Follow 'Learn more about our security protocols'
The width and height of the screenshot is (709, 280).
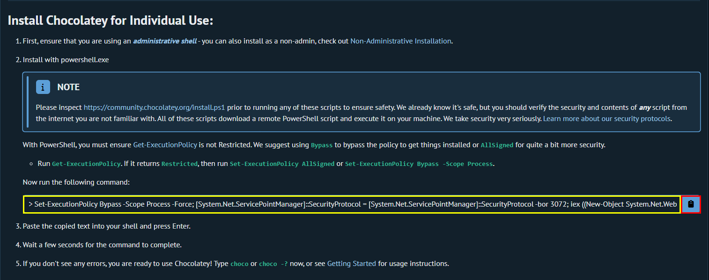[x=606, y=118]
